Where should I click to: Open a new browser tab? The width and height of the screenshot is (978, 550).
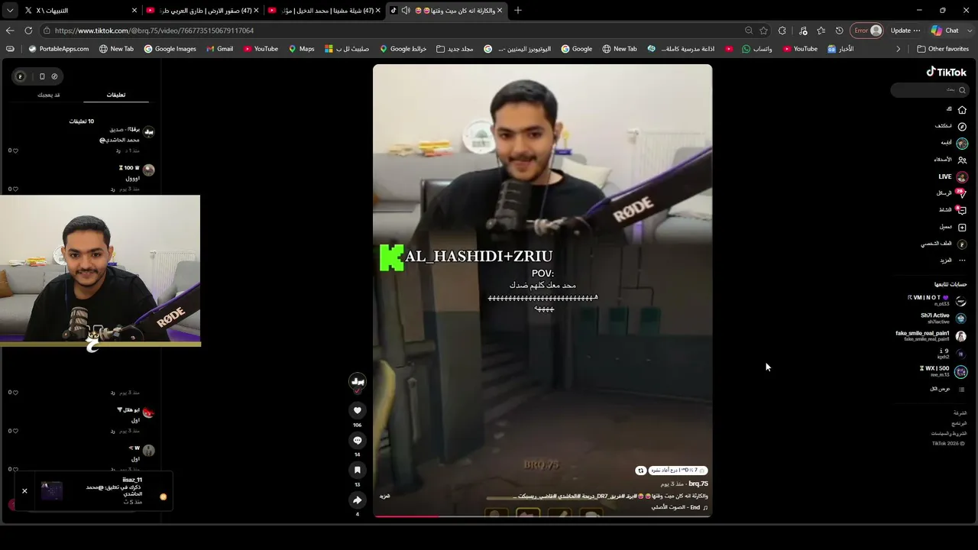(518, 11)
